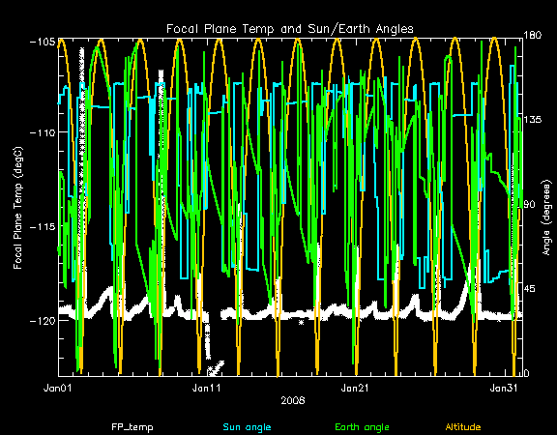Select the Jan31 x-axis label

click(x=504, y=389)
